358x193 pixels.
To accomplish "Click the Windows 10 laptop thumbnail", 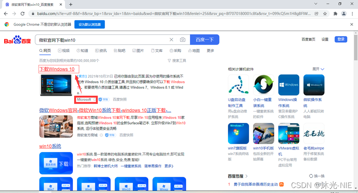I will click(56, 85).
